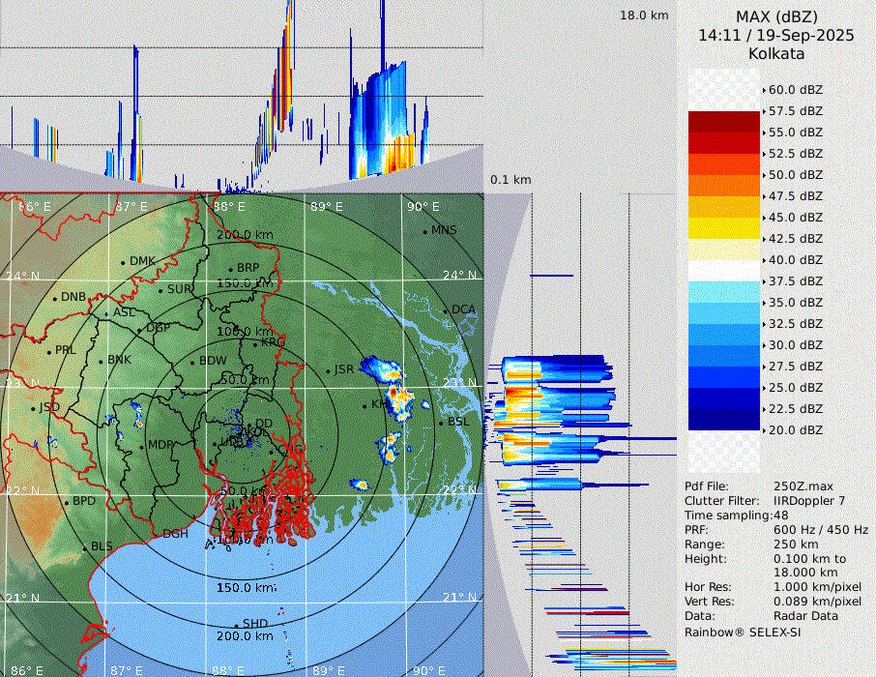Click the northern 200.0 km range ring label

pyautogui.click(x=244, y=235)
